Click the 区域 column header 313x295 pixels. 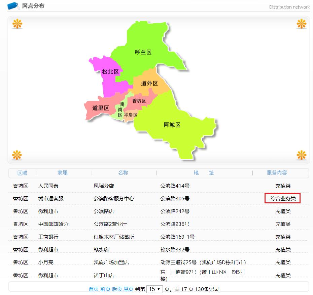tap(22, 173)
